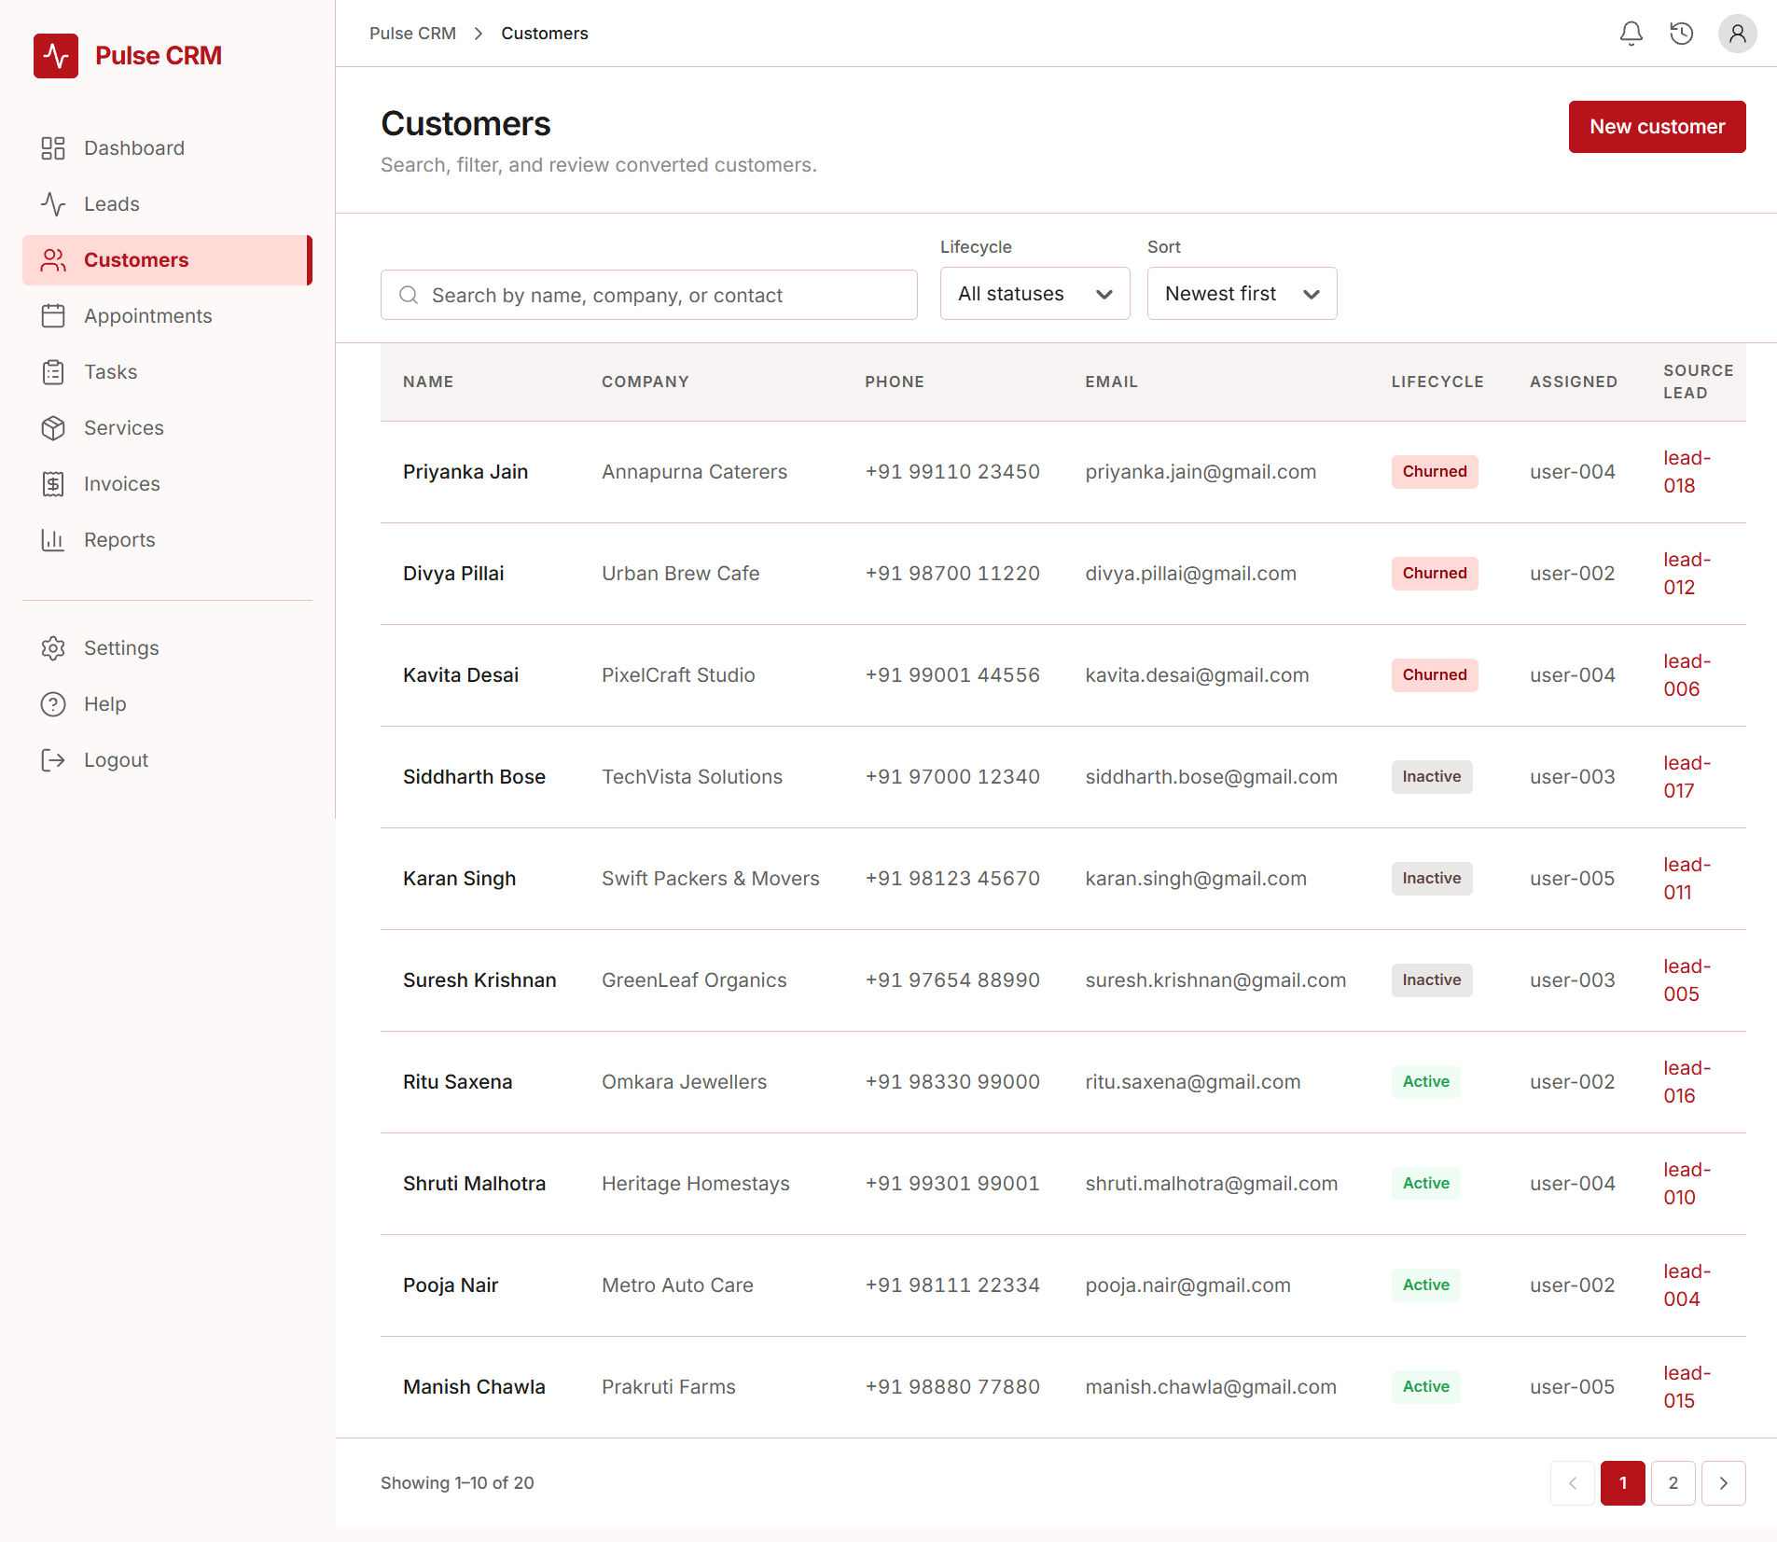
Task: Click the Prakruti Farms company cell
Action: 668,1387
